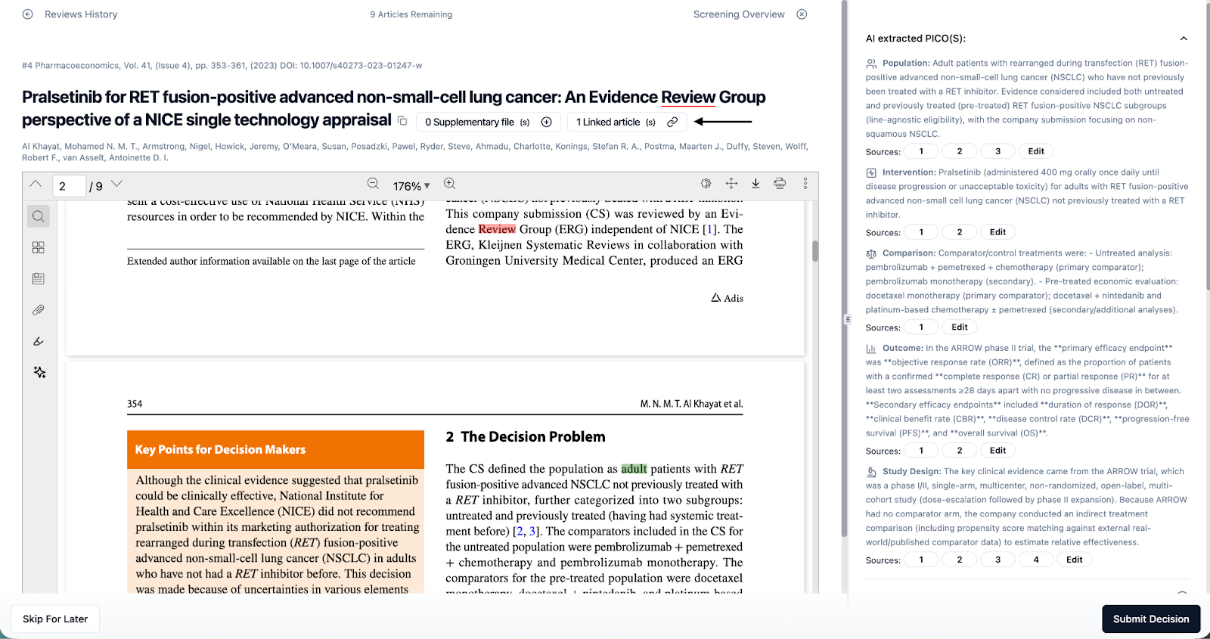Screen dimensions: 1210x639
Task: Print the PDF document
Action: click(780, 184)
